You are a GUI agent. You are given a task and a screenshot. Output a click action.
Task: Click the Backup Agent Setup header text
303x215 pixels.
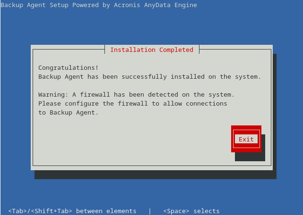(35, 5)
